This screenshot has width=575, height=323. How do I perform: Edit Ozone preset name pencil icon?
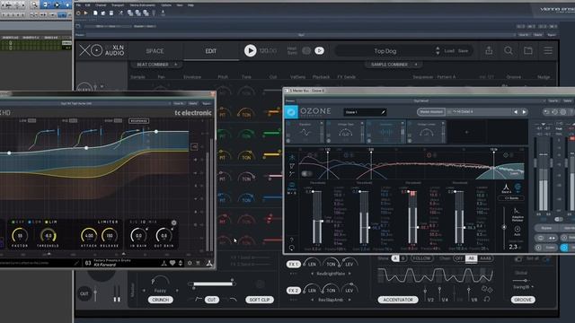(x=383, y=112)
